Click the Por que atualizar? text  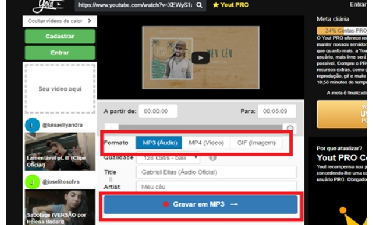click(340, 149)
